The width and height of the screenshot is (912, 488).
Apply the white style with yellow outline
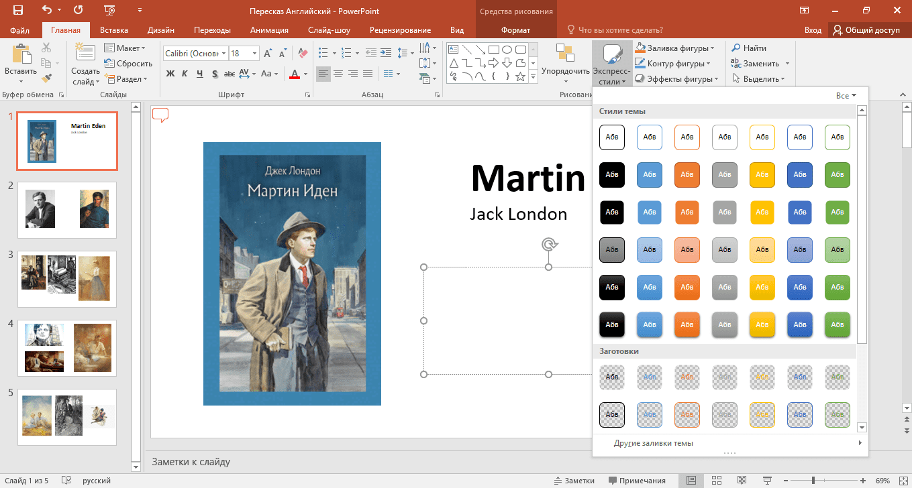point(762,137)
